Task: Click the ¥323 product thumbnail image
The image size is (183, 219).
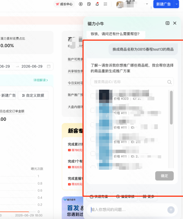Action: [x=104, y=96]
